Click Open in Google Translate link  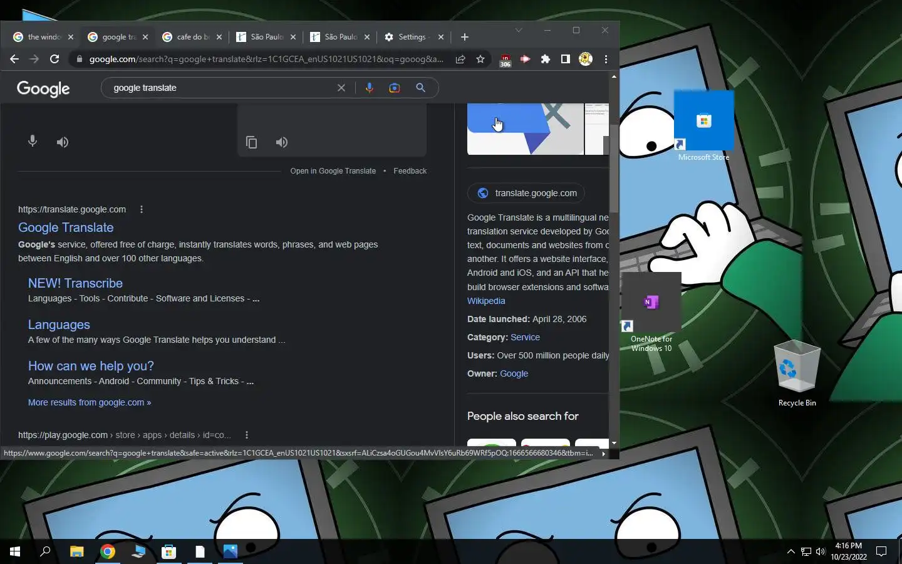click(333, 171)
